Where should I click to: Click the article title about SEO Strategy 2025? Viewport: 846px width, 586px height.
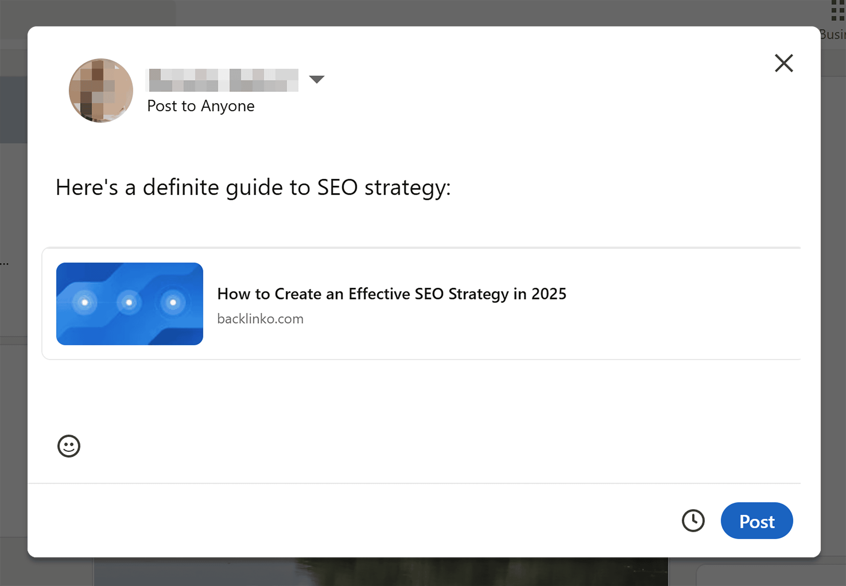(x=392, y=294)
